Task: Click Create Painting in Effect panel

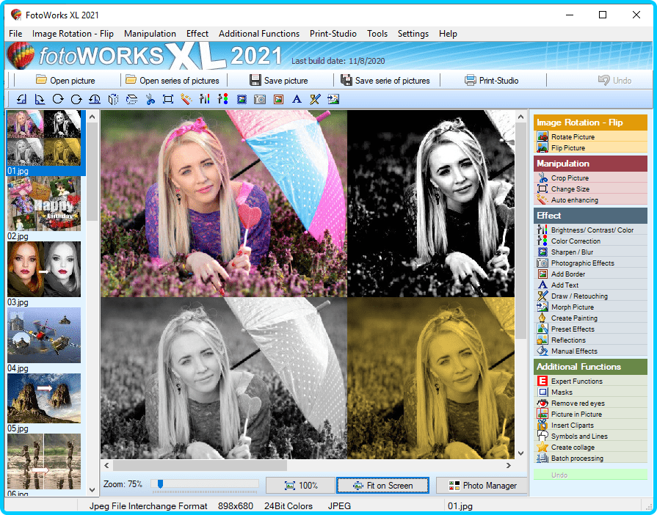Action: click(x=574, y=318)
